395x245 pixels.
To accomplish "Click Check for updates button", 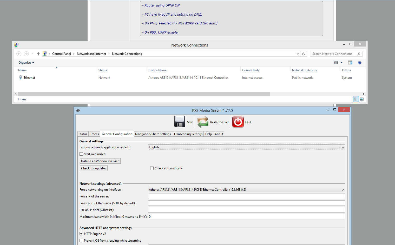I will [x=94, y=168].
